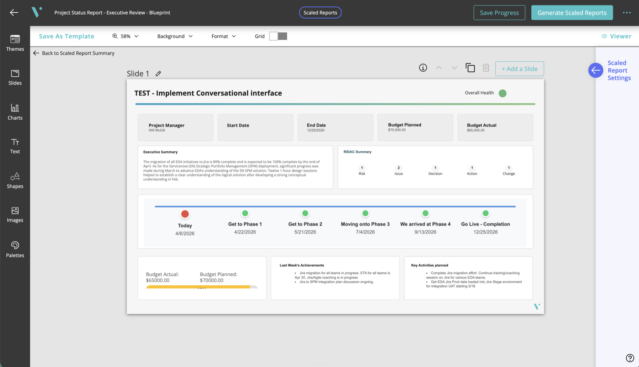This screenshot has width=639, height=367.
Task: Click the Decision count in RIDAC Summary
Action: point(435,168)
